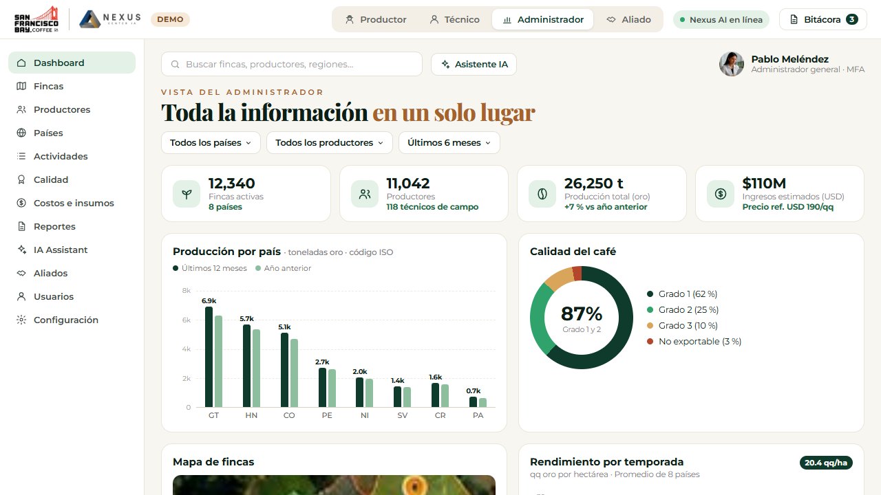Click the Nexus AI green status dot
The height and width of the screenshot is (495, 881).
tap(683, 20)
